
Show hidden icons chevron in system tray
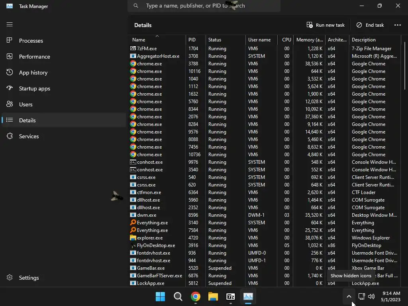pos(349,296)
